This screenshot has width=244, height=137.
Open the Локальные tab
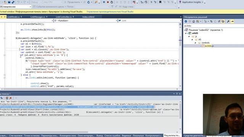[x=138, y=135]
